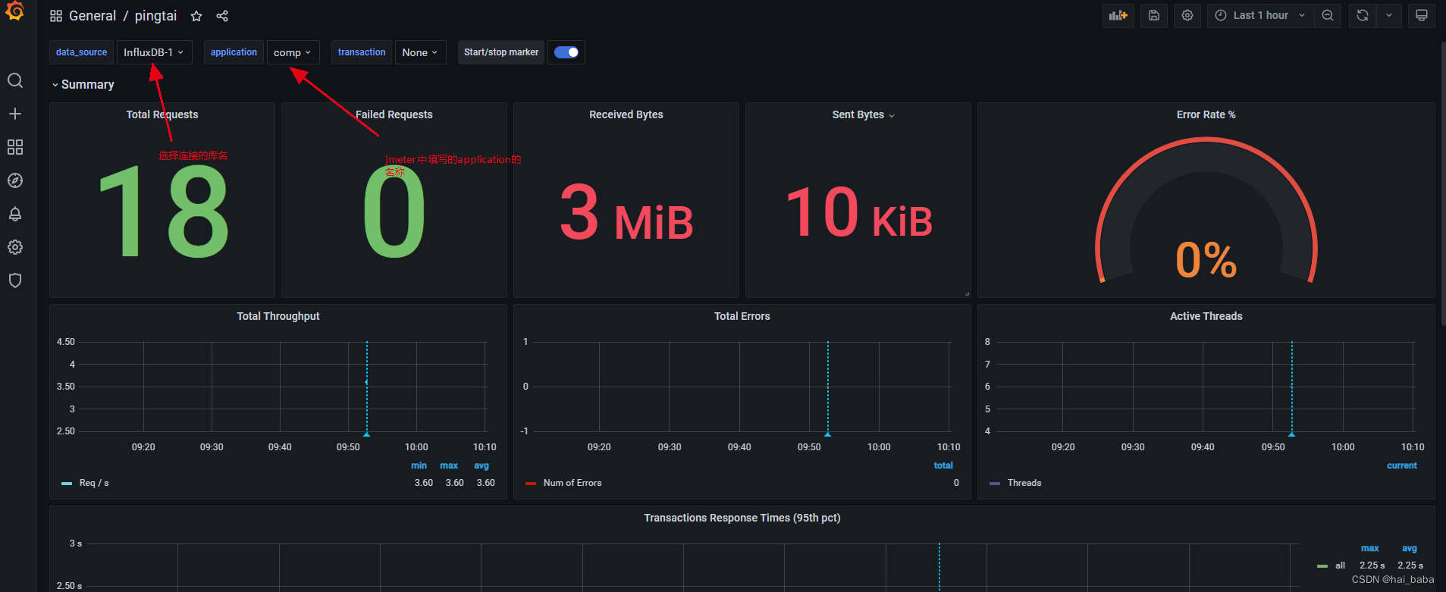This screenshot has height=592, width=1446.
Task: Open the InfluxDB-1 data source dropdown
Action: [x=154, y=52]
